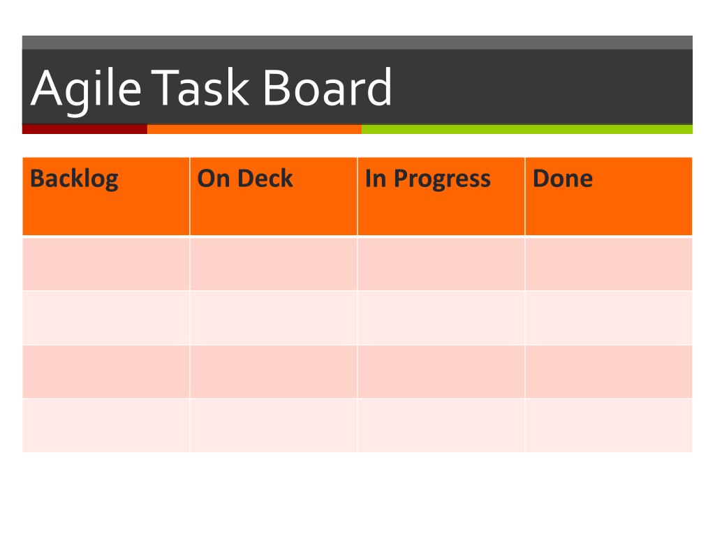Viewport: 715px width, 536px height.
Task: Click last-row cell in Backlog column
Action: (x=106, y=426)
